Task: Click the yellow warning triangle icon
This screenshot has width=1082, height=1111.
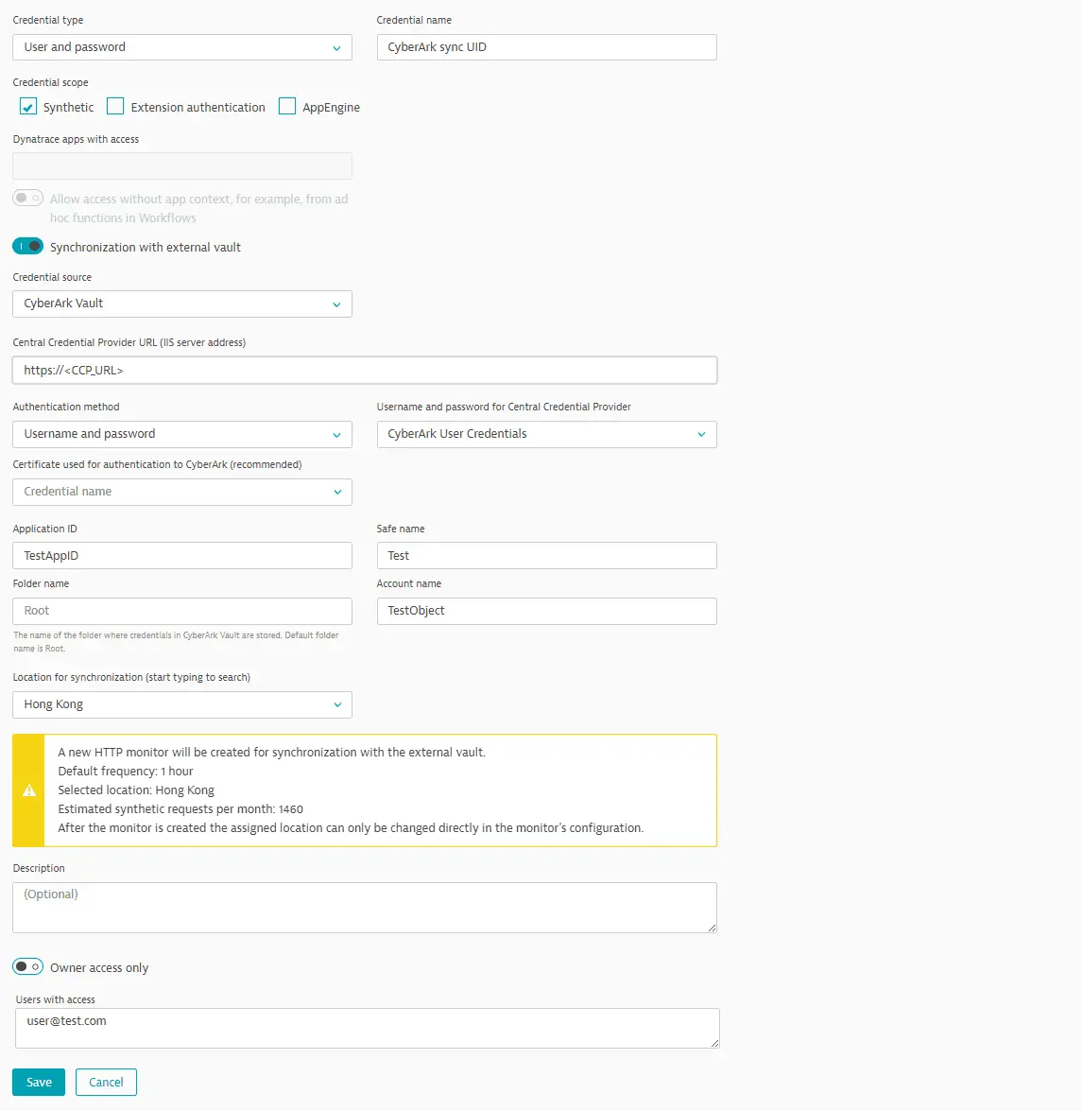Action: click(29, 790)
